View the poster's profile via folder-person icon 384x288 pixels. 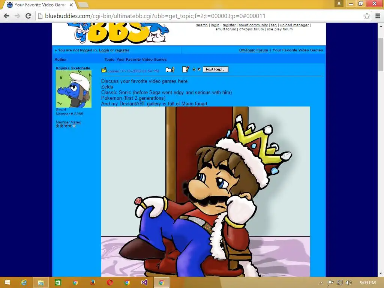[170, 69]
